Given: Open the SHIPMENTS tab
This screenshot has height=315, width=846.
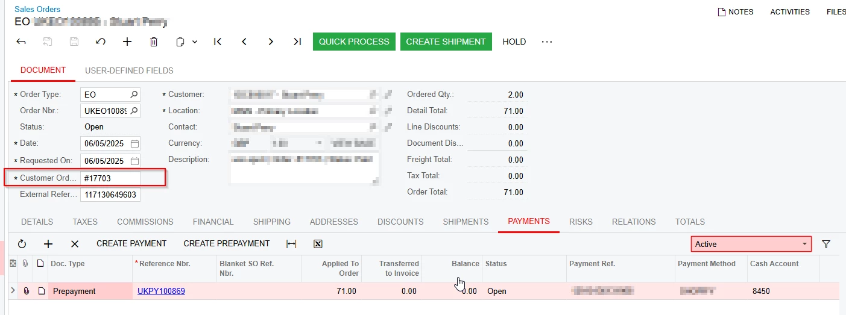Looking at the screenshot, I should pyautogui.click(x=466, y=222).
